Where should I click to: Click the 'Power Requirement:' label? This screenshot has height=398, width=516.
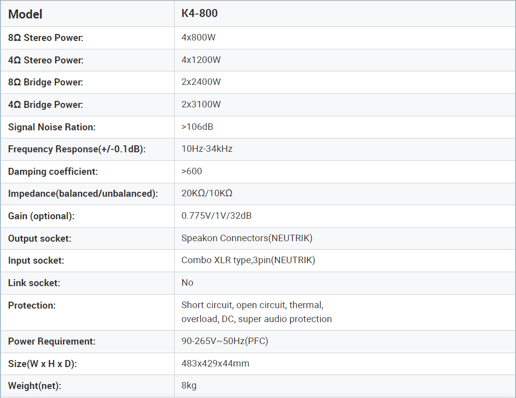tap(52, 342)
